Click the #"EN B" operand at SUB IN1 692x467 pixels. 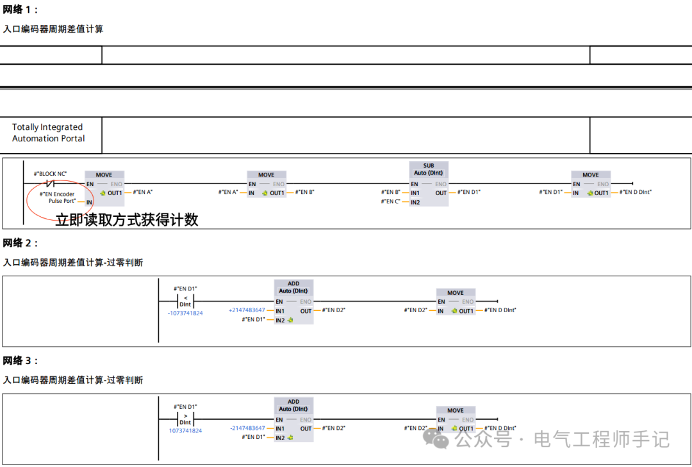point(391,192)
